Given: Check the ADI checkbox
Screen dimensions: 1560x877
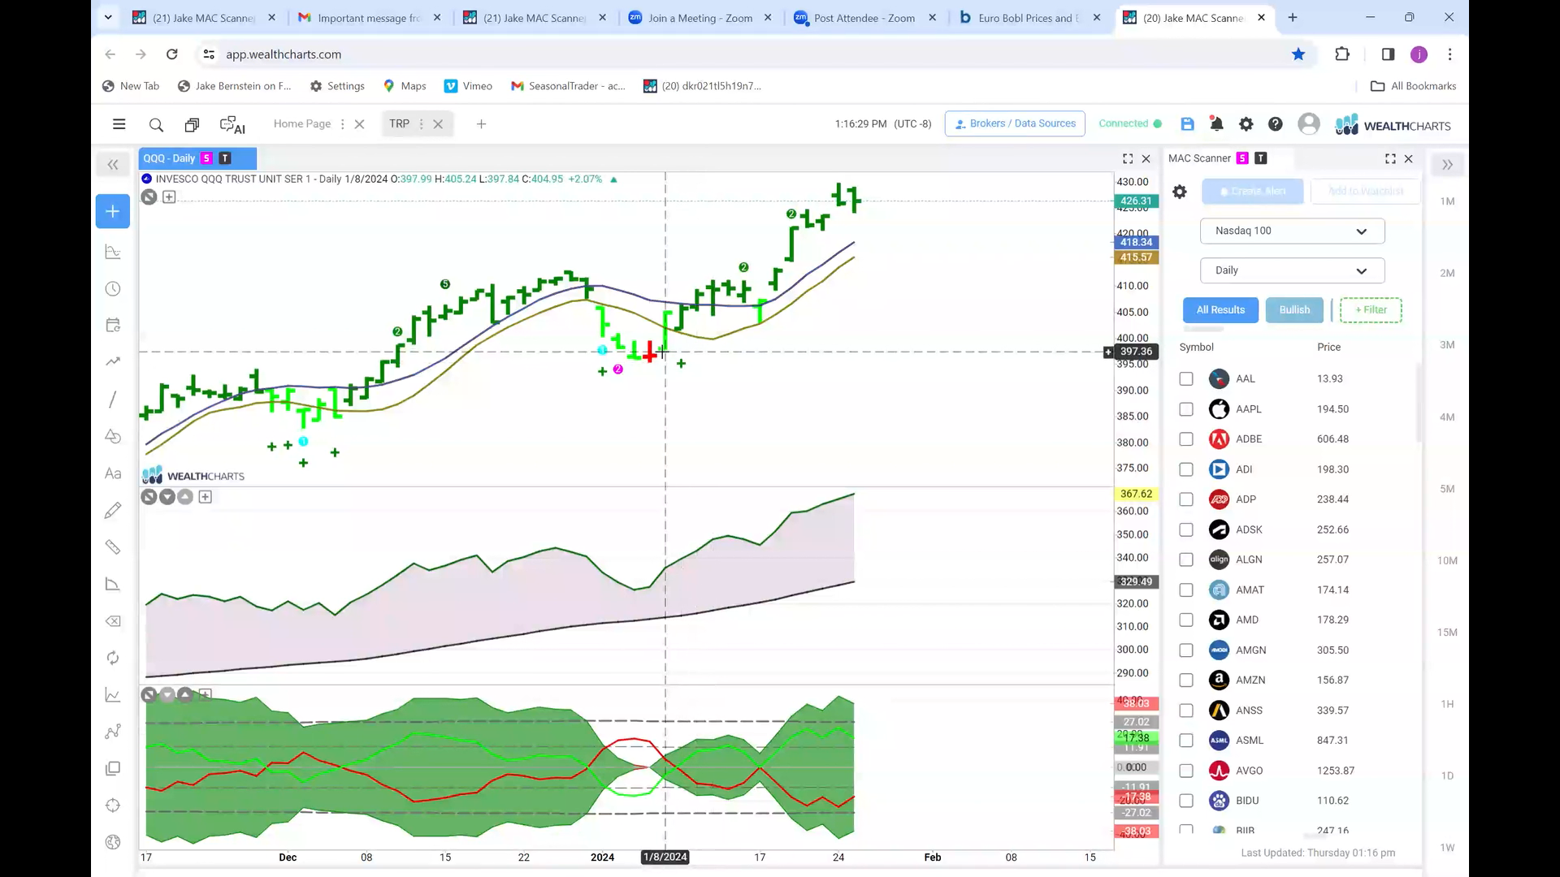Looking at the screenshot, I should [x=1186, y=469].
